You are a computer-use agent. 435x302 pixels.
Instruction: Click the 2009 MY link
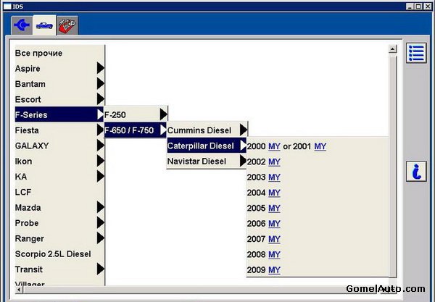click(x=274, y=270)
